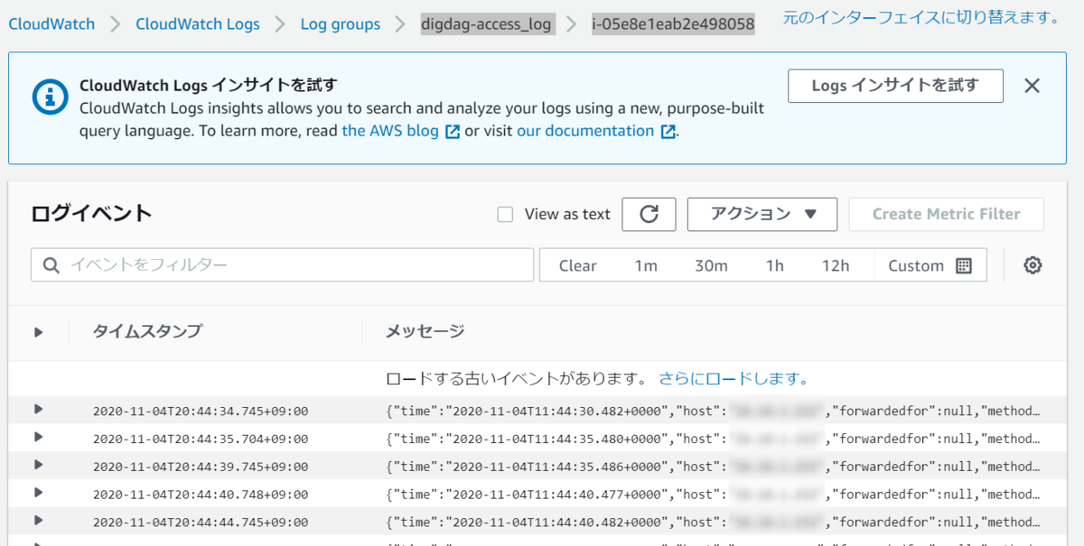
Task: Click message with time 11:44:35.480+0000
Action: click(714, 440)
